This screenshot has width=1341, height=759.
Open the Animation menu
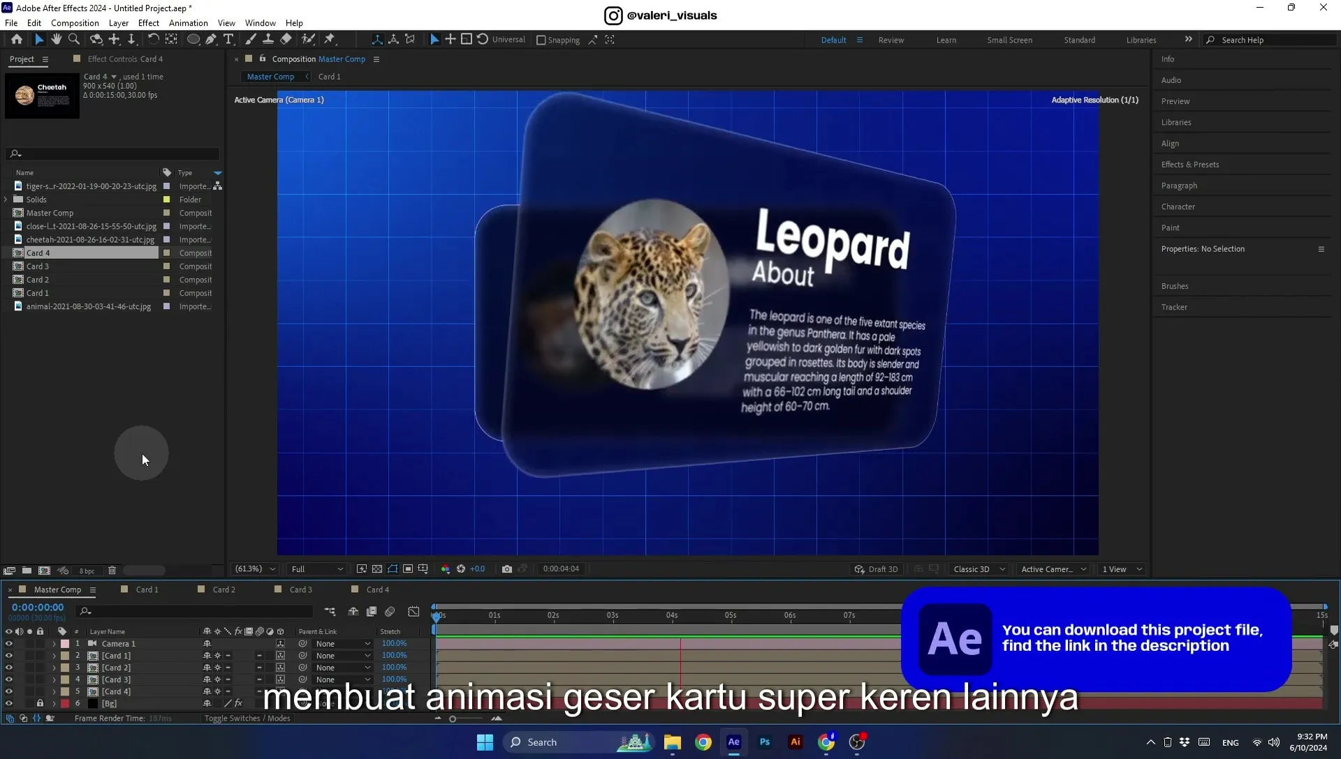189,23
